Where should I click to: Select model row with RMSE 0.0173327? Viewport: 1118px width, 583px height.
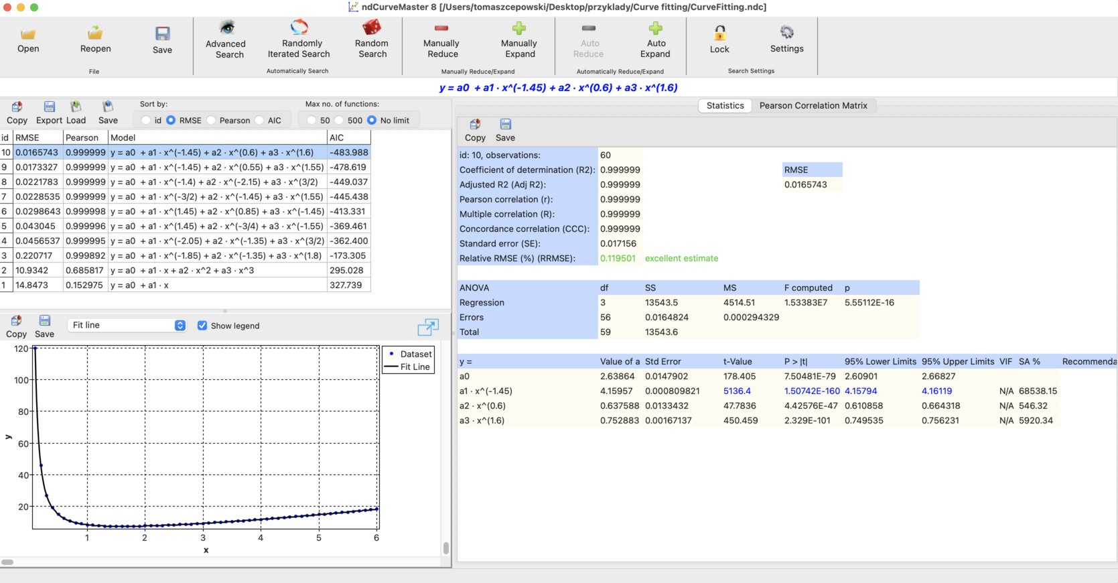tap(185, 168)
